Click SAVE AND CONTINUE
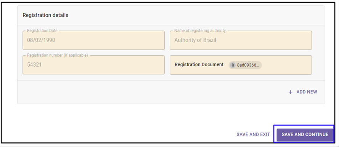 [x=305, y=134]
